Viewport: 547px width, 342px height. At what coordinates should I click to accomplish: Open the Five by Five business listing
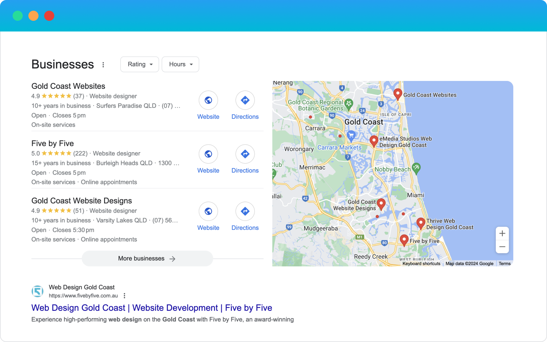click(53, 143)
